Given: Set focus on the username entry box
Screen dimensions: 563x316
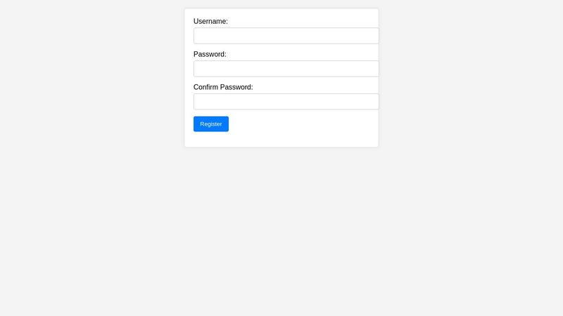Looking at the screenshot, I should [286, 36].
